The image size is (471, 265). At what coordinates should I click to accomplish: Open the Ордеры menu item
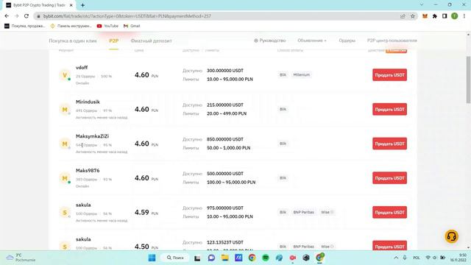tap(347, 40)
